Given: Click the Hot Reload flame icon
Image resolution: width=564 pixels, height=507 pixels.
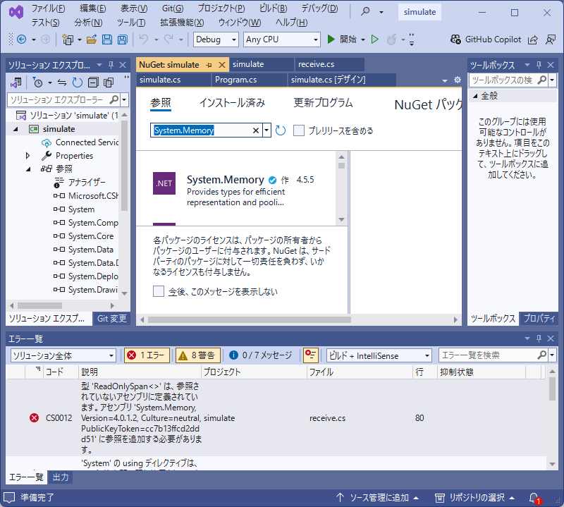Looking at the screenshot, I should click(392, 39).
